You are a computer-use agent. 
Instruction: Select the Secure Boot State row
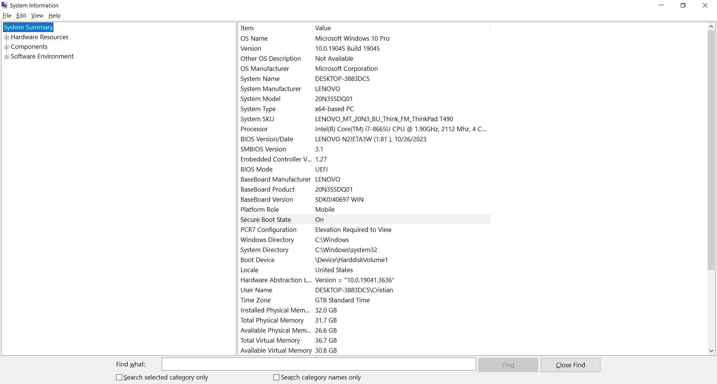point(364,220)
